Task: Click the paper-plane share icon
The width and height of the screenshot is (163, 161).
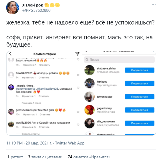Action: coord(77,54)
